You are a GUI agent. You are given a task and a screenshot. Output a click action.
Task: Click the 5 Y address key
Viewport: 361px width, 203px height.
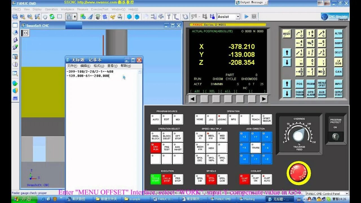[311, 43]
